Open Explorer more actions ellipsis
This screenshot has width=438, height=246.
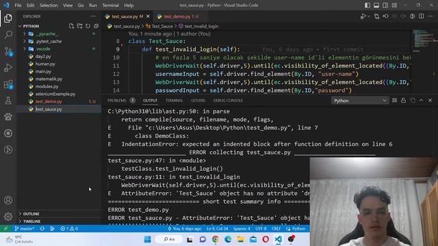[x=93, y=16]
